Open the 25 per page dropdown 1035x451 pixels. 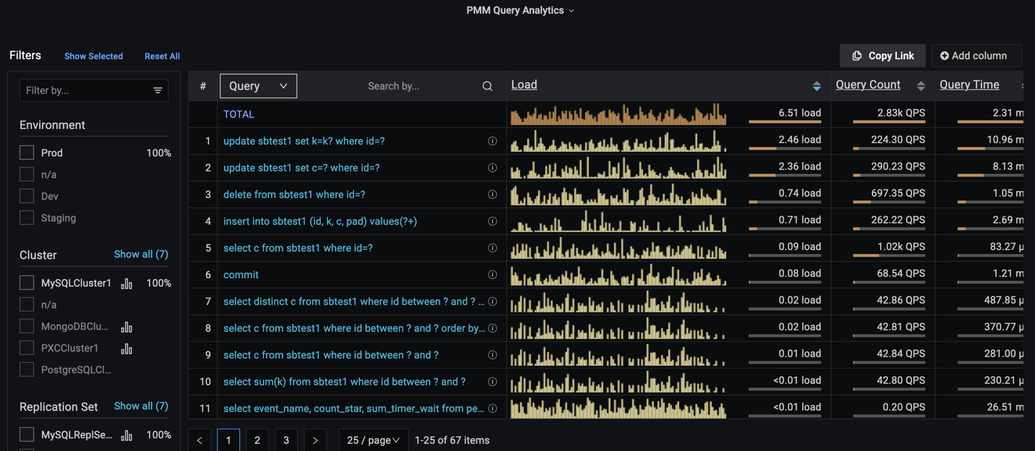click(372, 440)
